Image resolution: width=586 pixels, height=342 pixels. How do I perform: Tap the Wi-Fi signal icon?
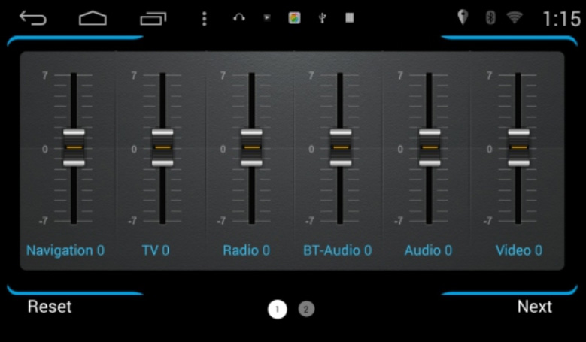tap(515, 18)
